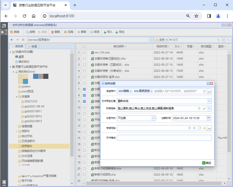This screenshot has height=187, width=233.
Task: Check row 20 新银行间债券借贷.xlsx checkbox
Action: [84, 168]
